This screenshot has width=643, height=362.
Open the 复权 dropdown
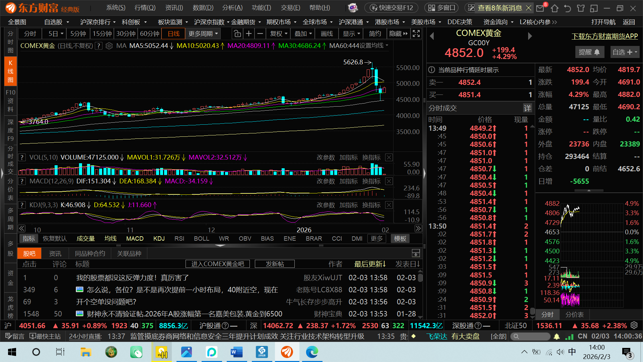[279, 34]
